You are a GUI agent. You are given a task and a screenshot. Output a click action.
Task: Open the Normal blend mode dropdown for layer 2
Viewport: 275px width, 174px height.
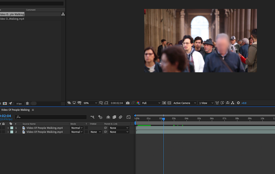pos(77,132)
